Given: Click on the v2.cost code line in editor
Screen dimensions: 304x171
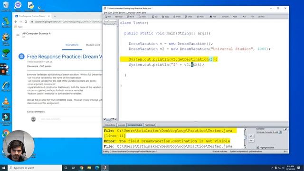Looking at the screenshot, I should click(166, 65).
